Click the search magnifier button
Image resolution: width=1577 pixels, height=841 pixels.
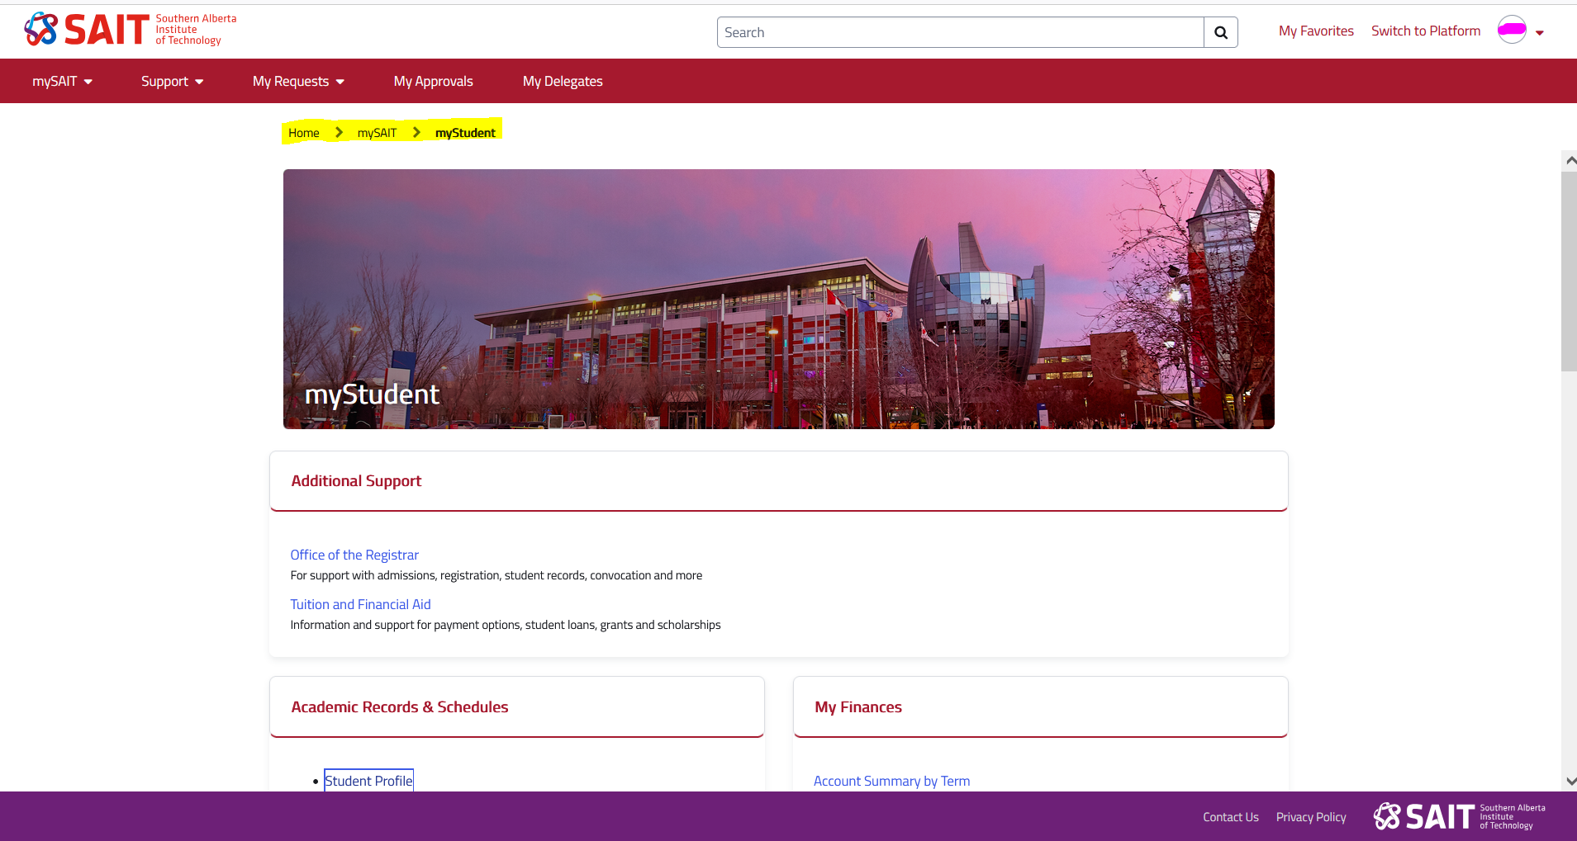(1220, 32)
